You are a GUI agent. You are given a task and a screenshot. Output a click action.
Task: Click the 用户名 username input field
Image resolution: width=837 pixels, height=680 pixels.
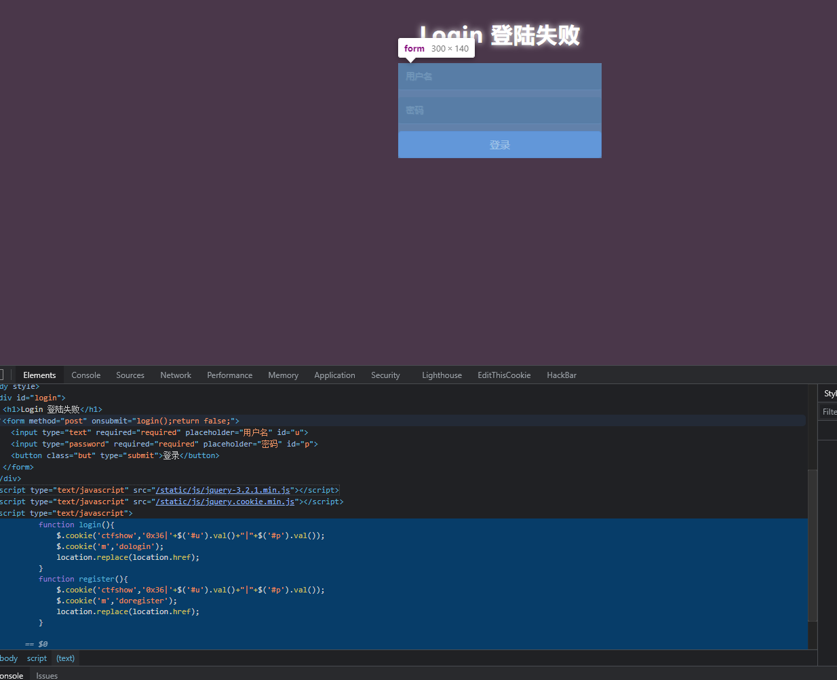(x=499, y=77)
